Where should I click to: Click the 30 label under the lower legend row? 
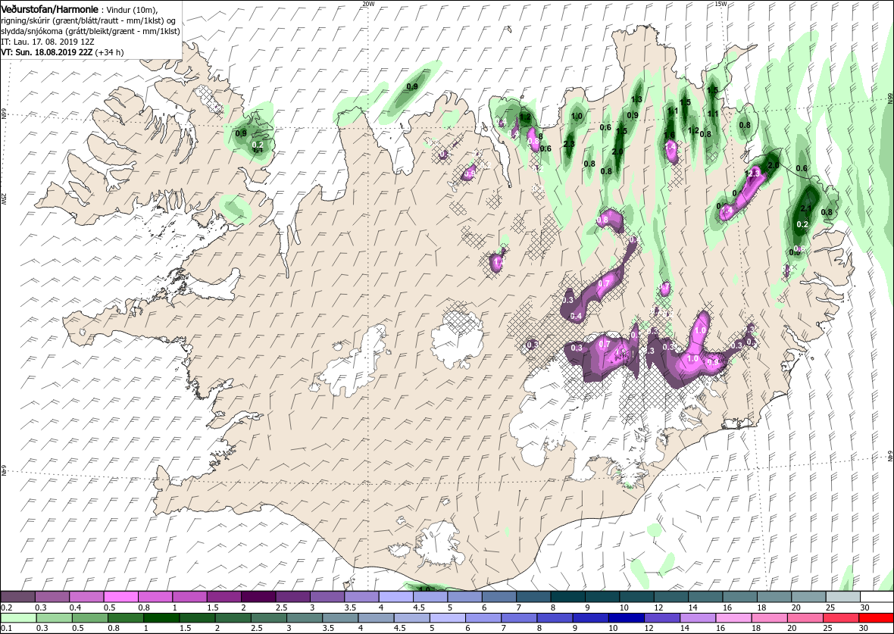(x=863, y=628)
